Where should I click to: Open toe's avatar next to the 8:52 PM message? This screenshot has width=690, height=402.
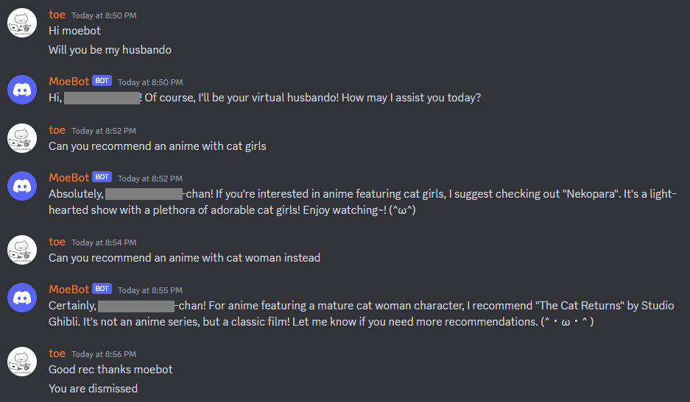tap(22, 138)
